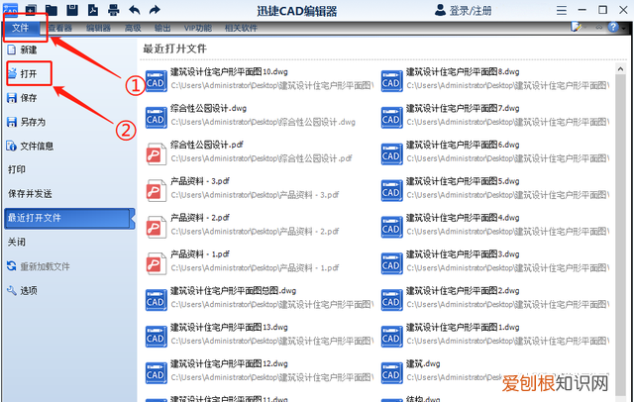Switch to the 查看器 tab
The width and height of the screenshot is (634, 402).
(59, 28)
